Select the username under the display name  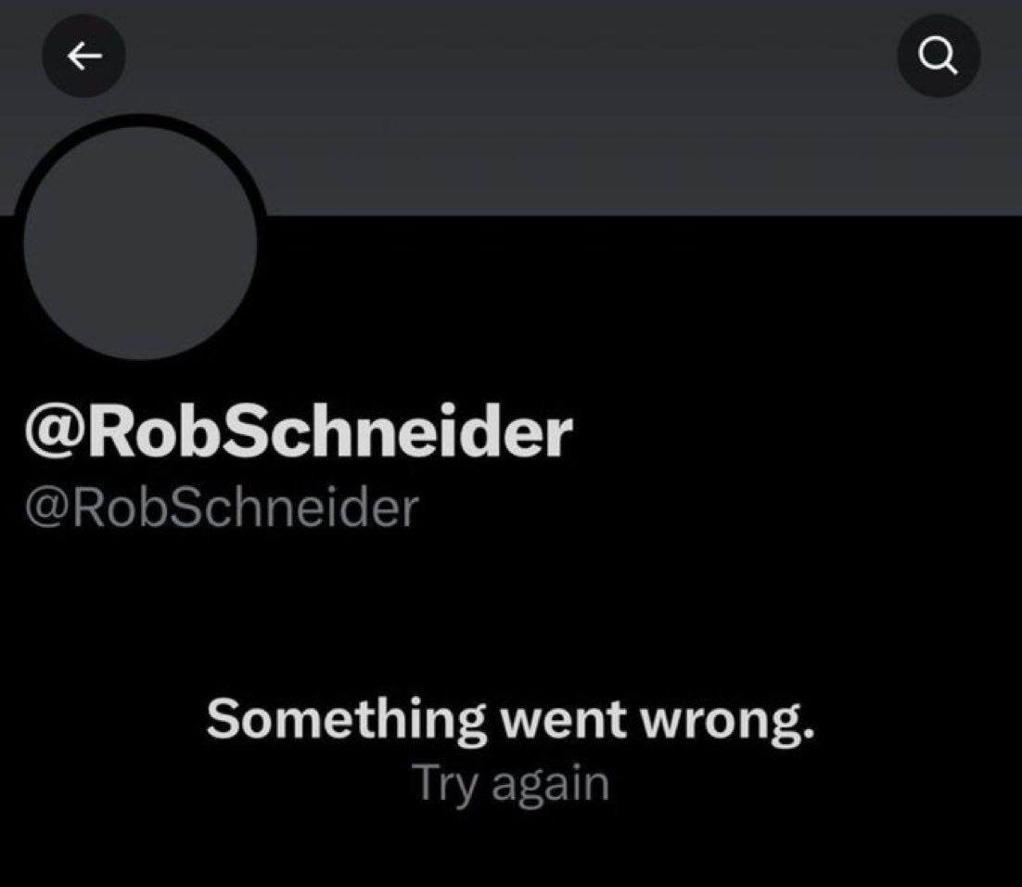pyautogui.click(x=222, y=508)
